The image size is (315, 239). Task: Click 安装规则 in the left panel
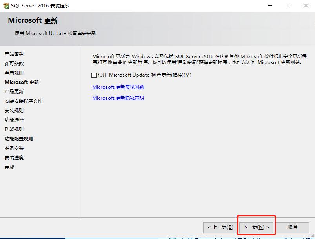tap(14, 111)
